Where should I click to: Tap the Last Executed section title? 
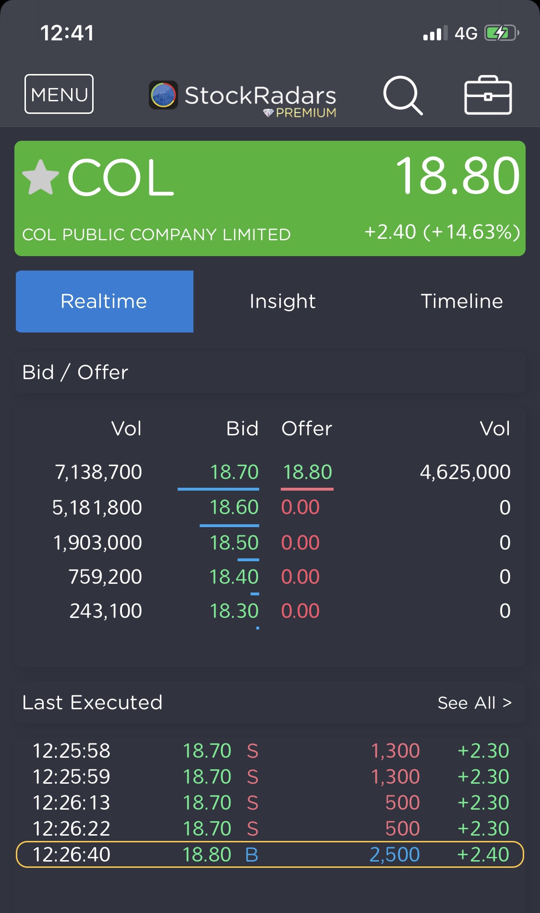coord(93,703)
